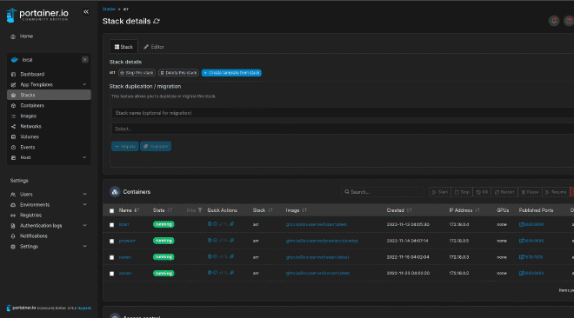Click the Portainer.io logo at top
The height and width of the screenshot is (318, 574).
tap(37, 15)
